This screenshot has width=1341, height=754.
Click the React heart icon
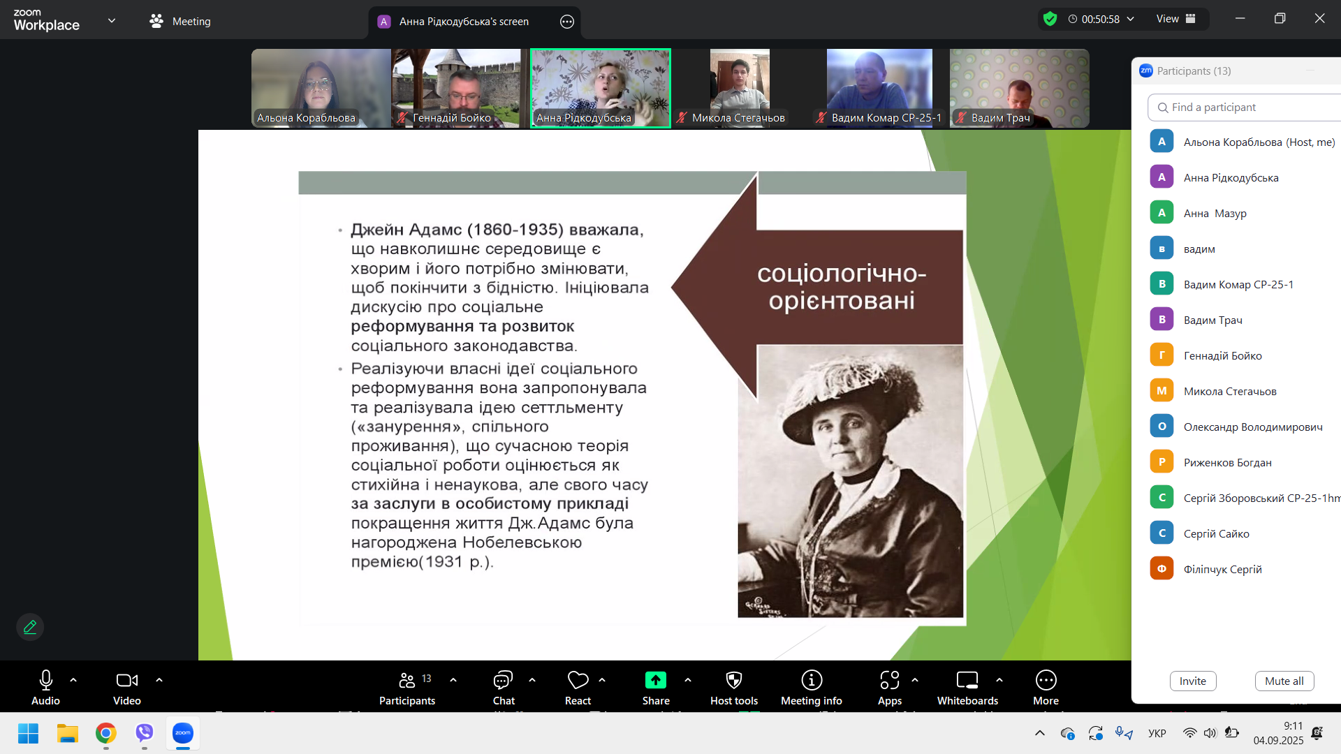click(578, 681)
